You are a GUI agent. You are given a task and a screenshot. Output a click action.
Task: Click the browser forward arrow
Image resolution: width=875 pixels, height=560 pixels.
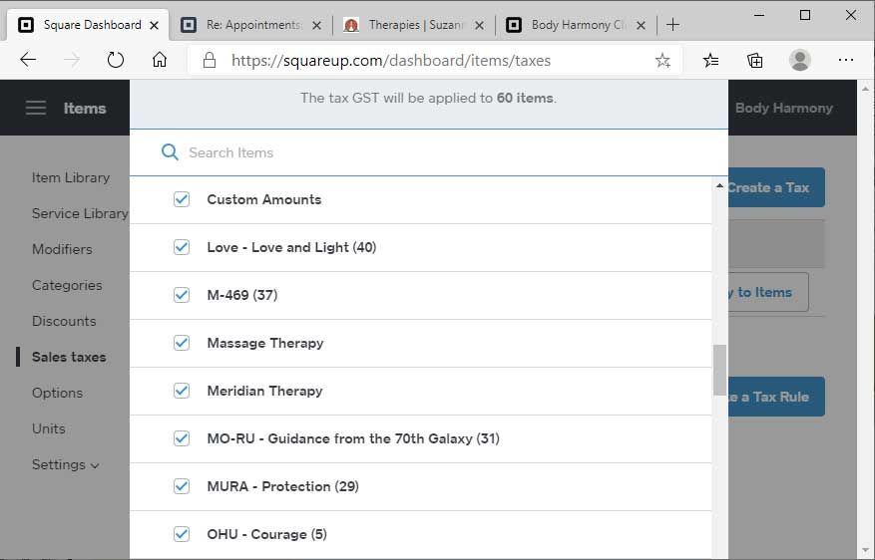[72, 60]
